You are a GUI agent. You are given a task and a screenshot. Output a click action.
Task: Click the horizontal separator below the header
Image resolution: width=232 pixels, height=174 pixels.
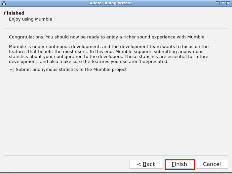point(116,29)
